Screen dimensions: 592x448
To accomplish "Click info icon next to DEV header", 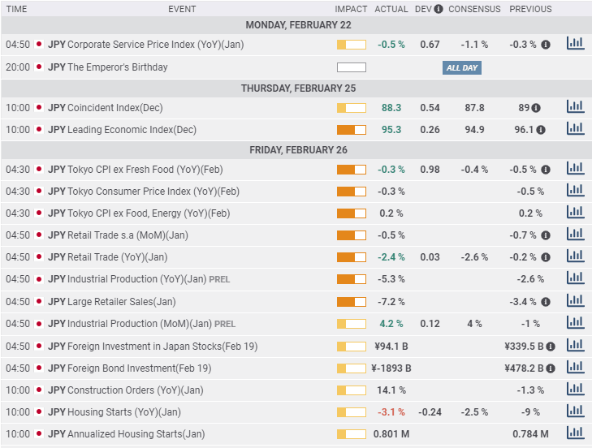I will [x=439, y=9].
